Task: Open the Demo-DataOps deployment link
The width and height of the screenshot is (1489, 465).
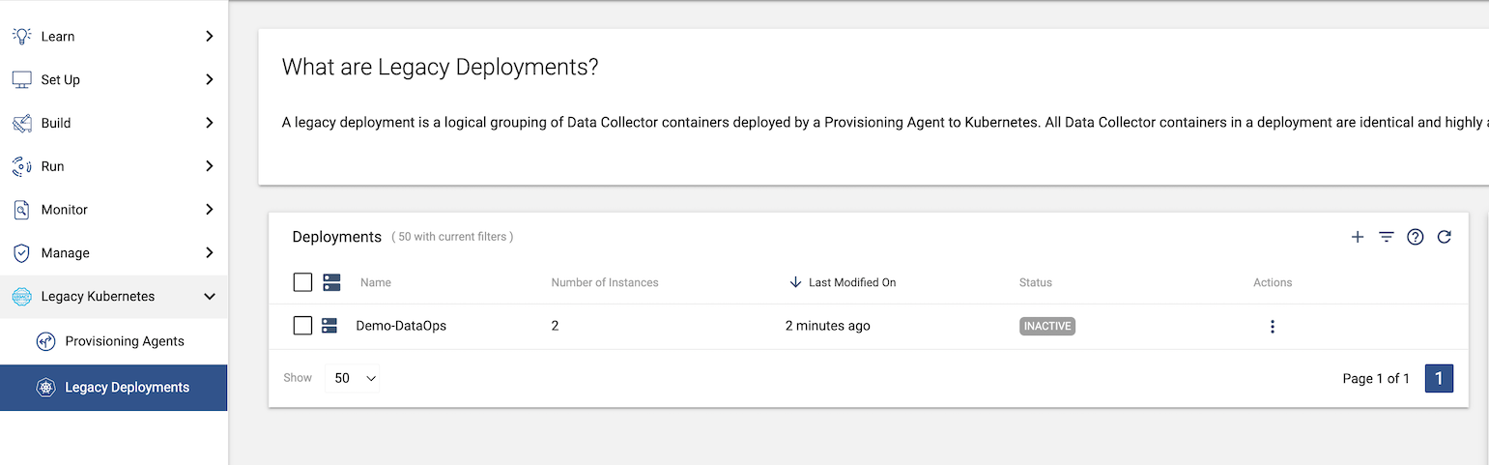Action: (x=401, y=326)
